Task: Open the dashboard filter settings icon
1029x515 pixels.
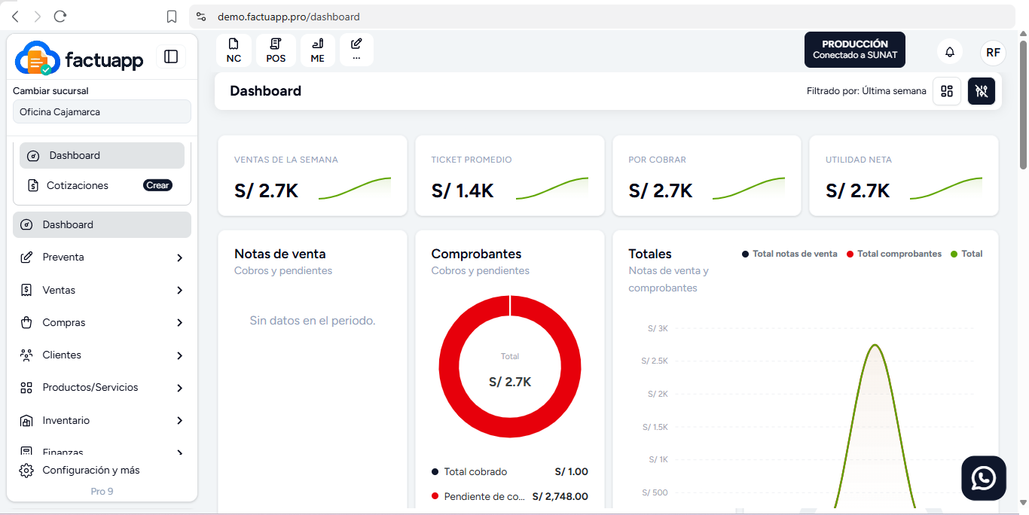Action: (982, 91)
